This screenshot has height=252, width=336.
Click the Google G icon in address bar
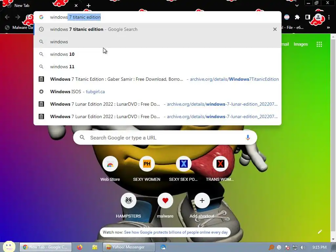41,17
